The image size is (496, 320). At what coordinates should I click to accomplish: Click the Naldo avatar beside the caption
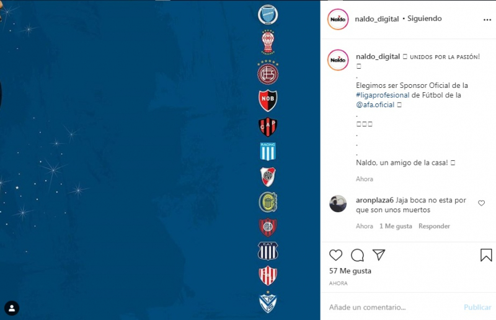click(x=338, y=59)
